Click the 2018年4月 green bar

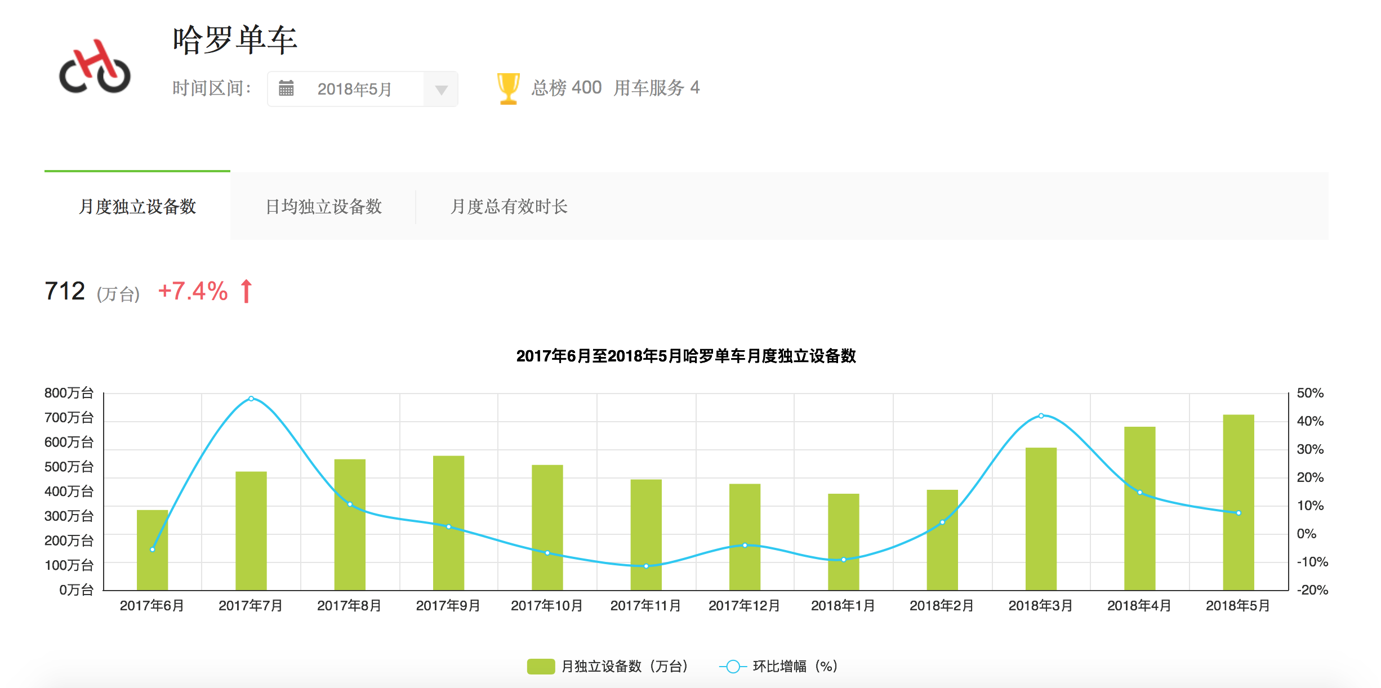1139,540
